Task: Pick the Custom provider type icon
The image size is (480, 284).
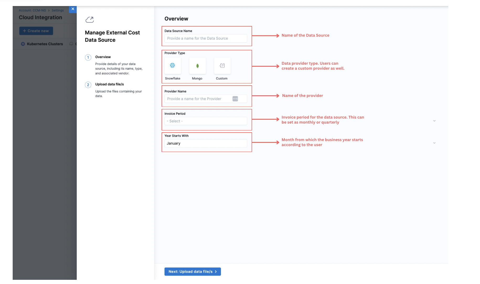Action: [222, 66]
